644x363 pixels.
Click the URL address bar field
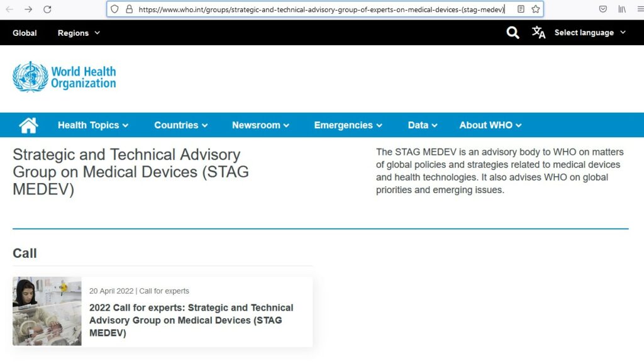[321, 9]
